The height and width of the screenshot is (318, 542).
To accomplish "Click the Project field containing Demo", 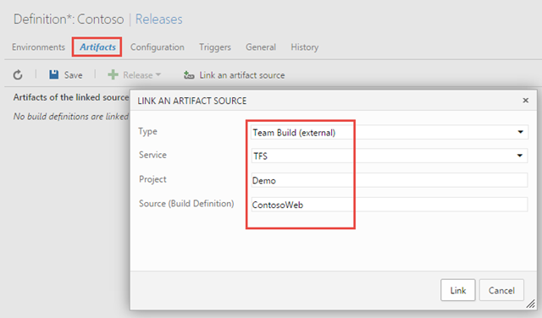I will click(390, 180).
